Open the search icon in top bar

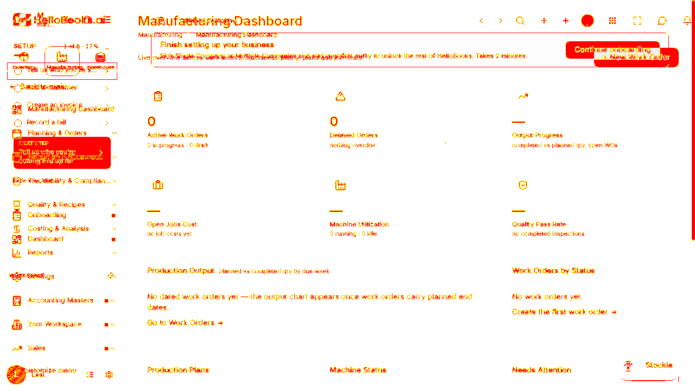(x=520, y=21)
